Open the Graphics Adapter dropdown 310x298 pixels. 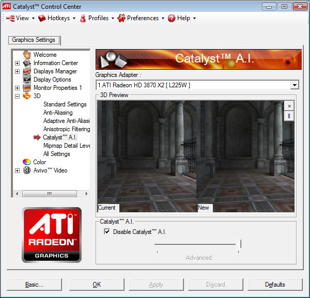[x=295, y=85]
